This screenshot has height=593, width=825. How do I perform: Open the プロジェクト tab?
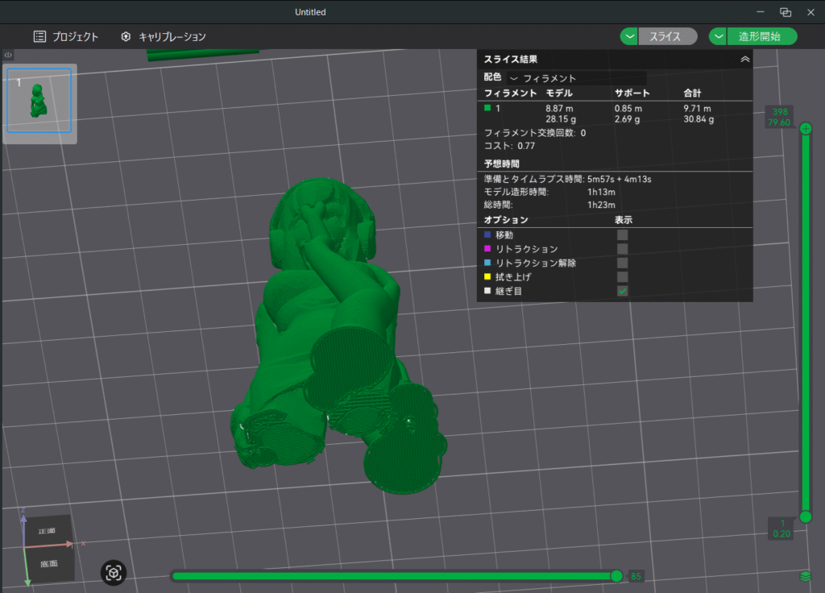point(66,37)
